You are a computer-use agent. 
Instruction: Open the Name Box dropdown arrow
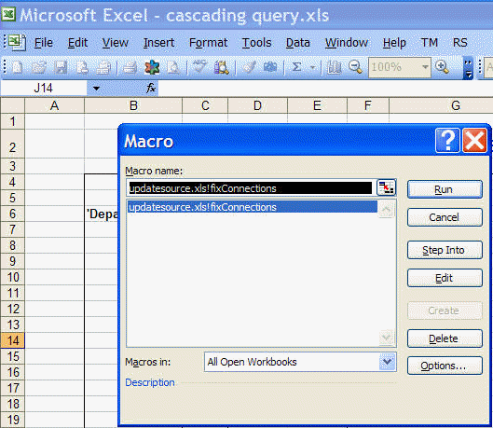click(x=96, y=89)
